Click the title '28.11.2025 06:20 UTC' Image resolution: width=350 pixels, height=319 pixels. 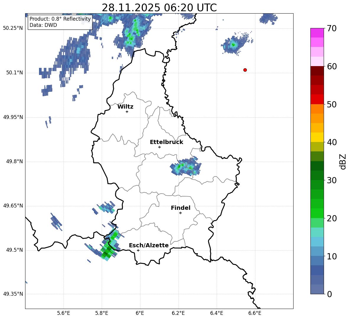(x=159, y=8)
